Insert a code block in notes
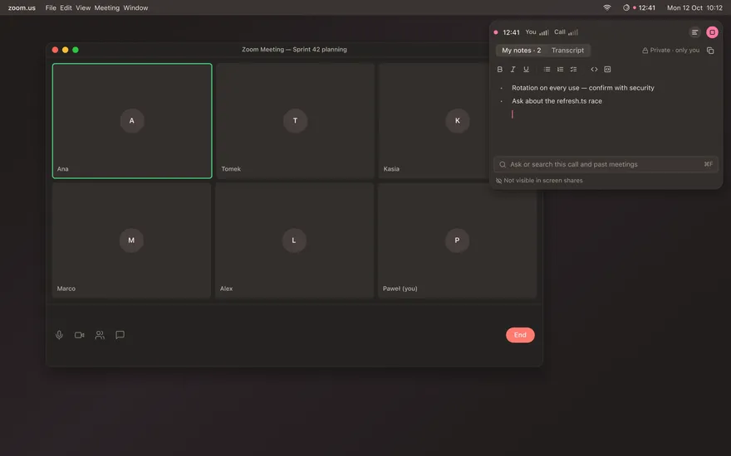This screenshot has height=456, width=731. (x=607, y=70)
